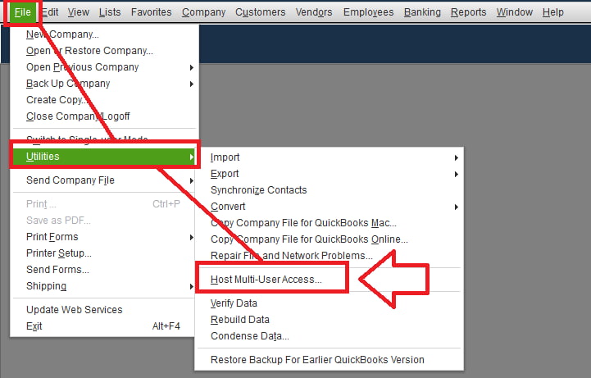Open the Reports menu

click(469, 12)
